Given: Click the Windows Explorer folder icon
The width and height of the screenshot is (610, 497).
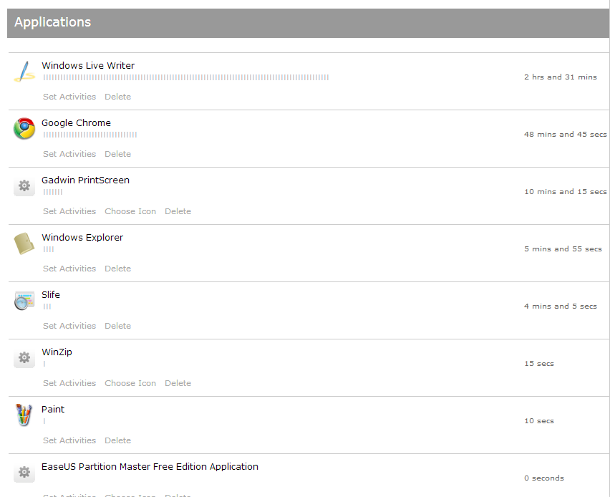Looking at the screenshot, I should pos(24,243).
